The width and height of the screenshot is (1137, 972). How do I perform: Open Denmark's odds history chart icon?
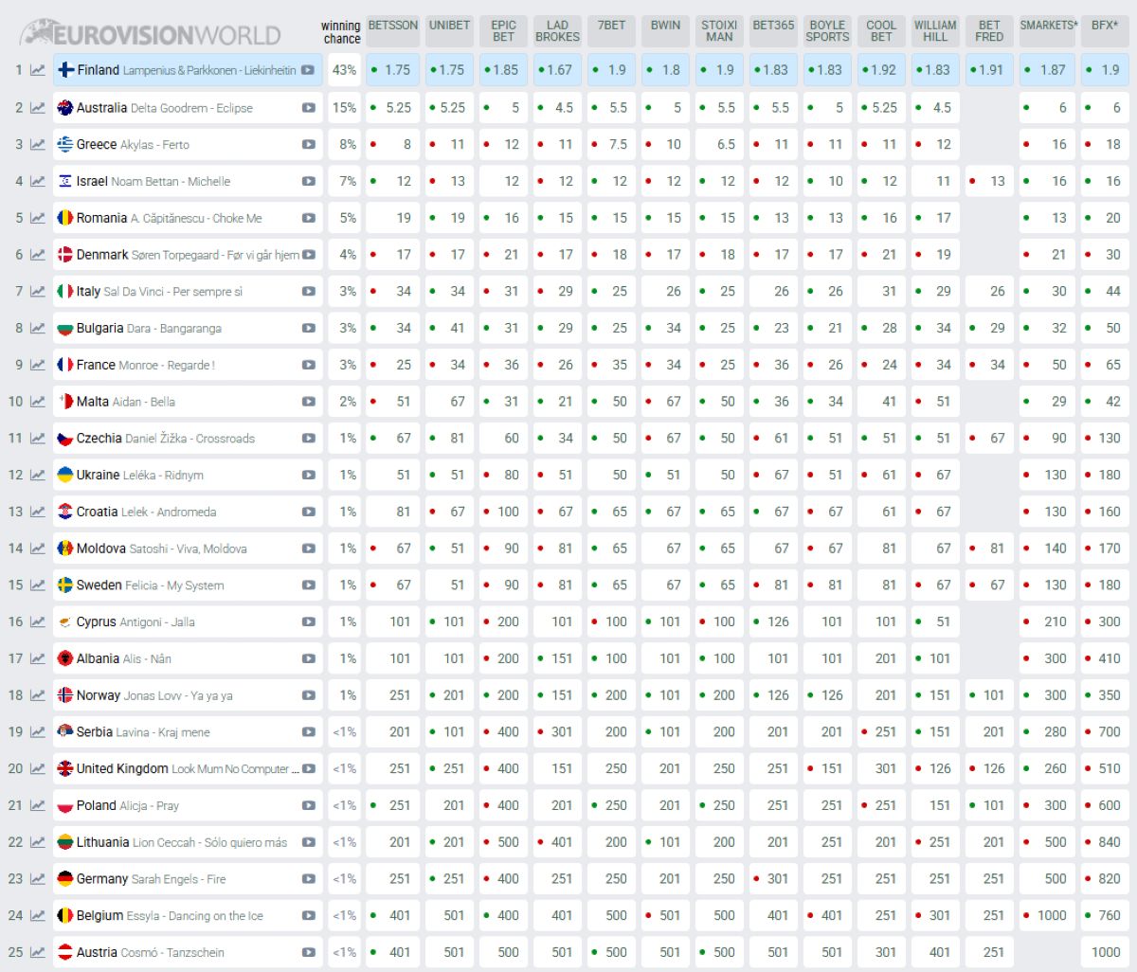[37, 255]
